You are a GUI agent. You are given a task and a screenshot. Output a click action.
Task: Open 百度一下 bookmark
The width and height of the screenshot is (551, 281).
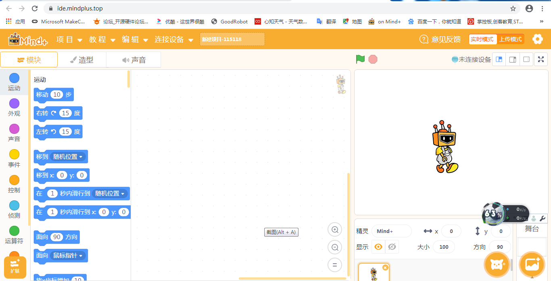click(x=434, y=21)
